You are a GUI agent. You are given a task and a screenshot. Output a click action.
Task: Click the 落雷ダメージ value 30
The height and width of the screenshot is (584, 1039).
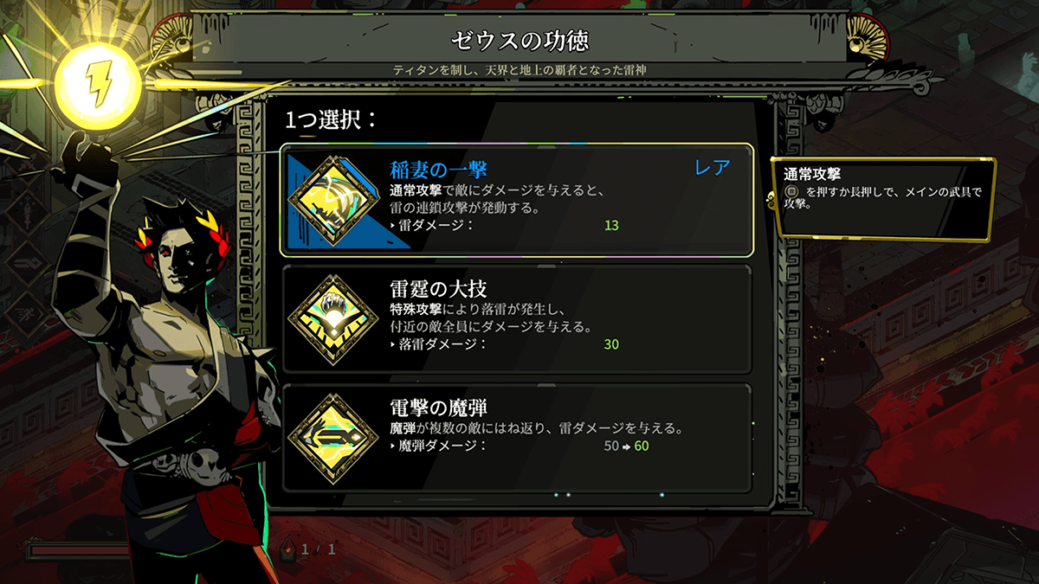point(611,344)
